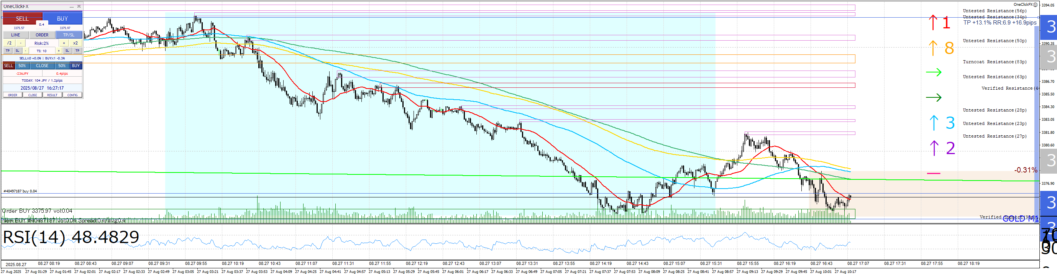The width and height of the screenshot is (1057, 276).
Task: Click the 2025.08.27 date label on axis
Action: (x=16, y=264)
